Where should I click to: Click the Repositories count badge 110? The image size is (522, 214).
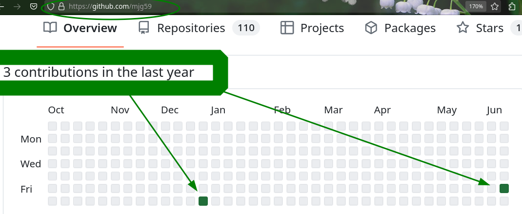tap(246, 28)
